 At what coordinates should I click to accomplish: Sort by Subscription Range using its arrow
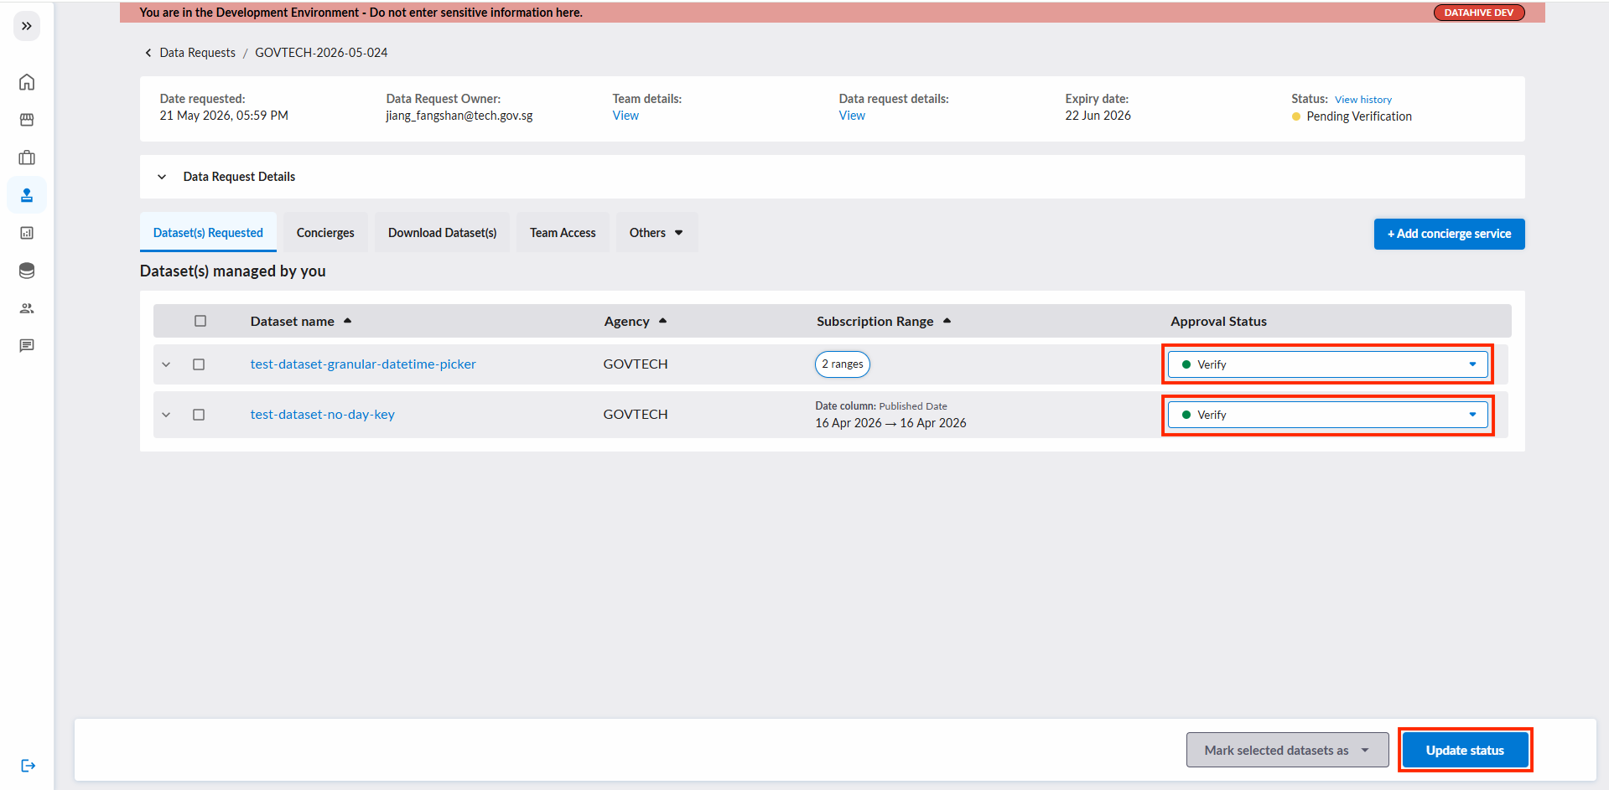pos(947,321)
